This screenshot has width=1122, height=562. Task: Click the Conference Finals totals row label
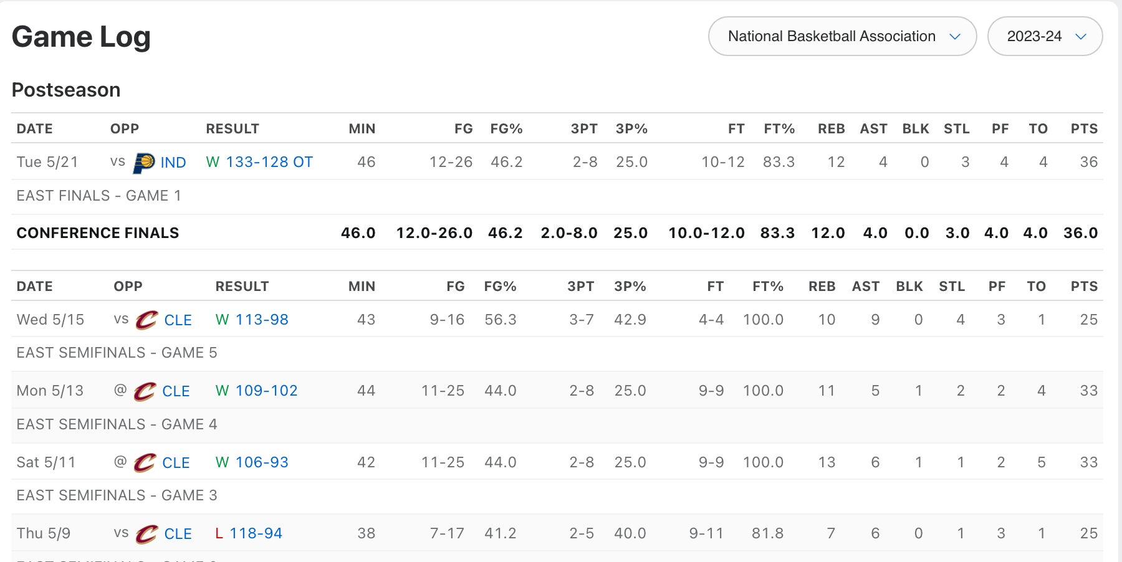pyautogui.click(x=98, y=233)
